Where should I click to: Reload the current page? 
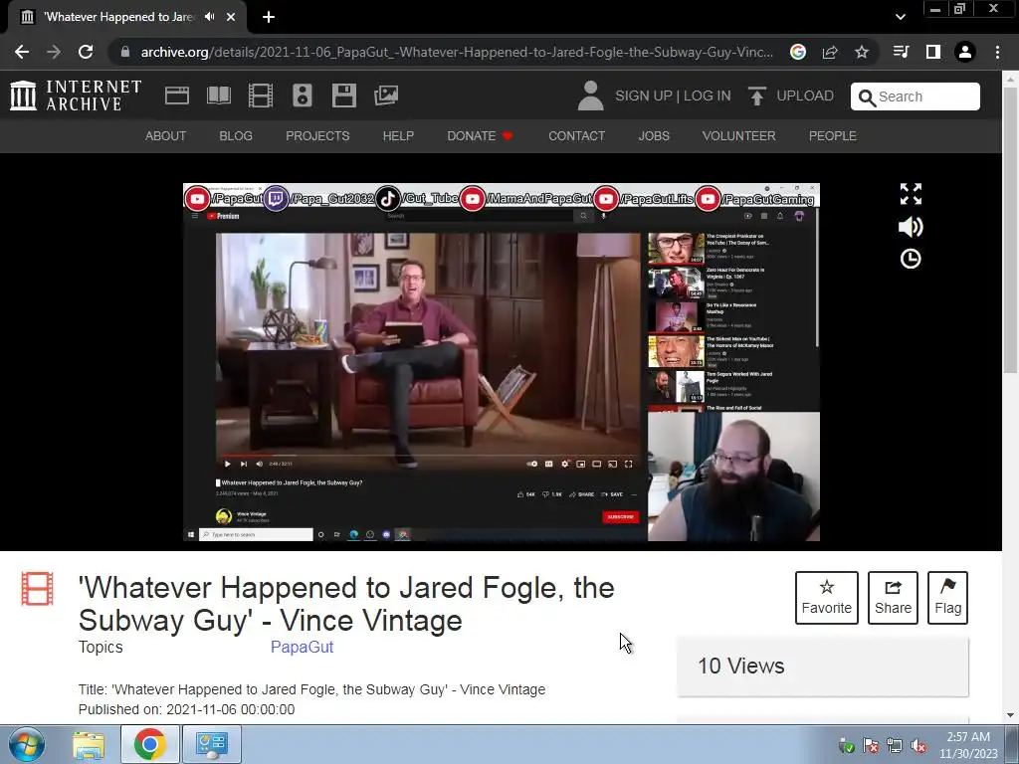click(86, 52)
